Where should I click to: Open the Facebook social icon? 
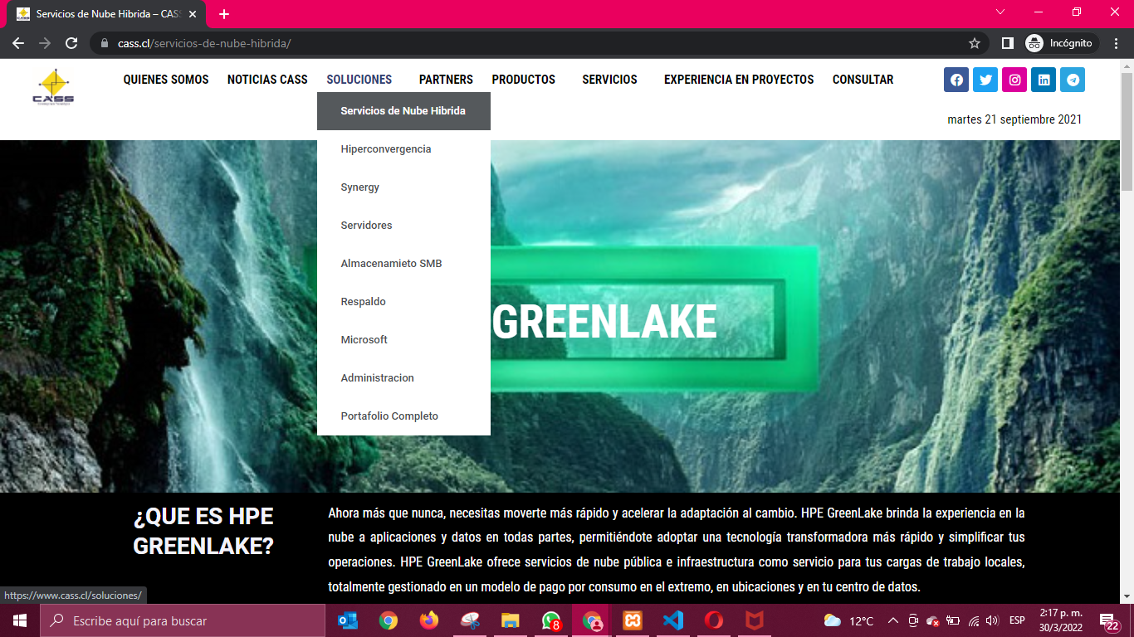pyautogui.click(x=956, y=80)
